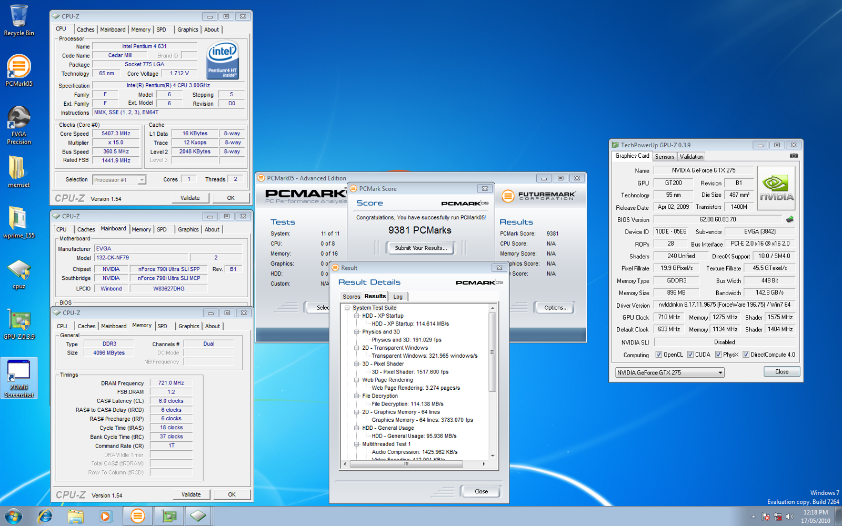Screen dimensions: 842x526
Task: Click the Close button in GPU-Z
Action: [x=781, y=371]
